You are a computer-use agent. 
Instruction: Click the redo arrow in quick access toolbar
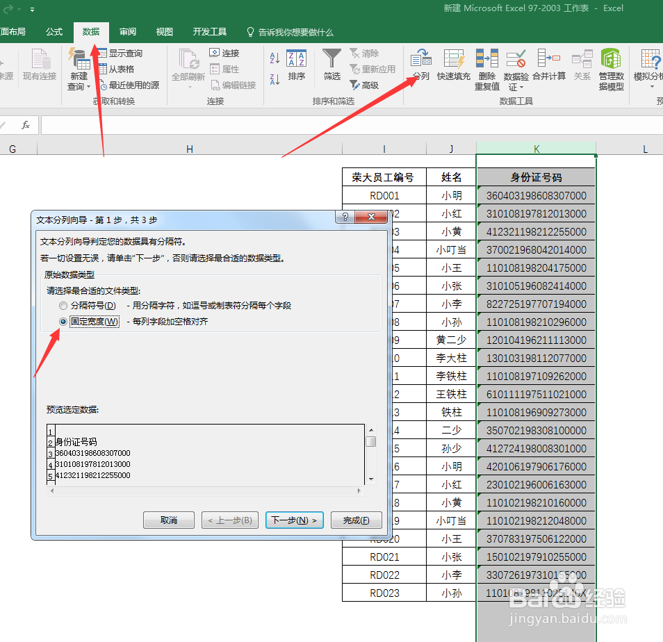tap(8, 8)
